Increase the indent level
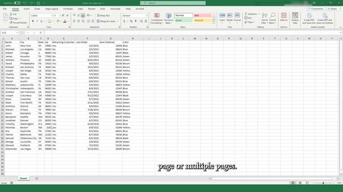 click(x=93, y=21)
